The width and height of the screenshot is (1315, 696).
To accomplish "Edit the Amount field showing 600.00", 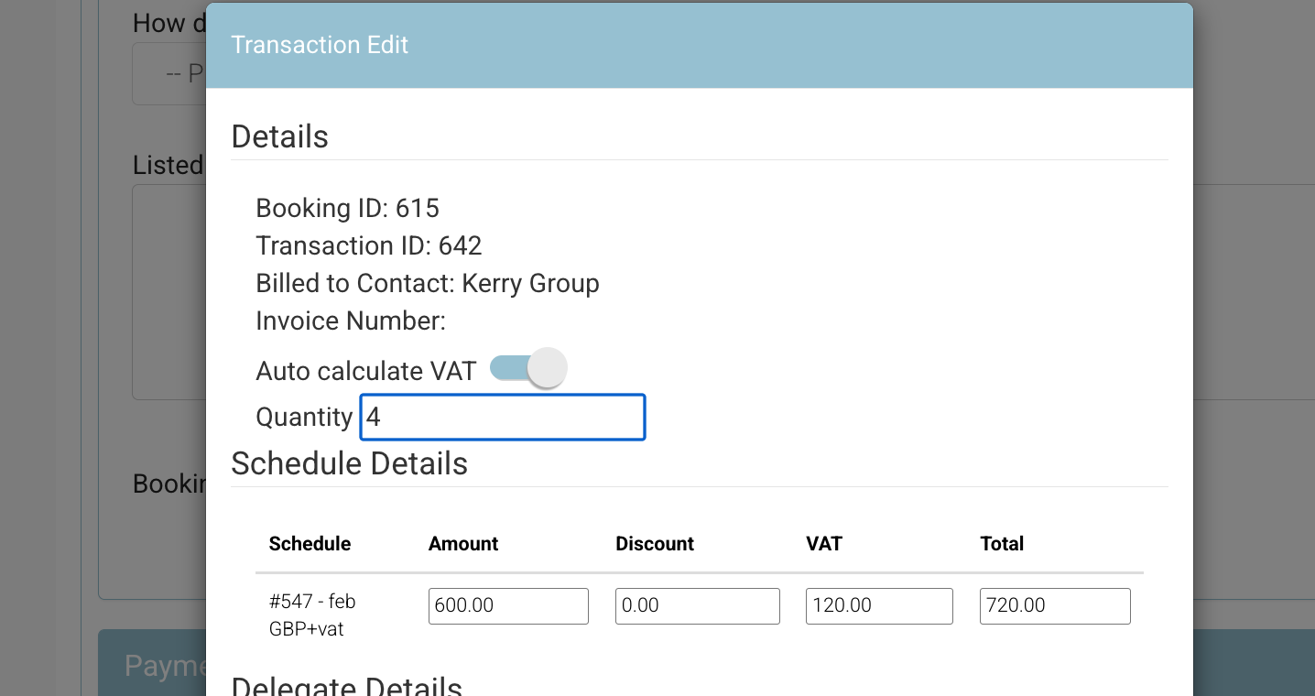I will tap(508, 606).
